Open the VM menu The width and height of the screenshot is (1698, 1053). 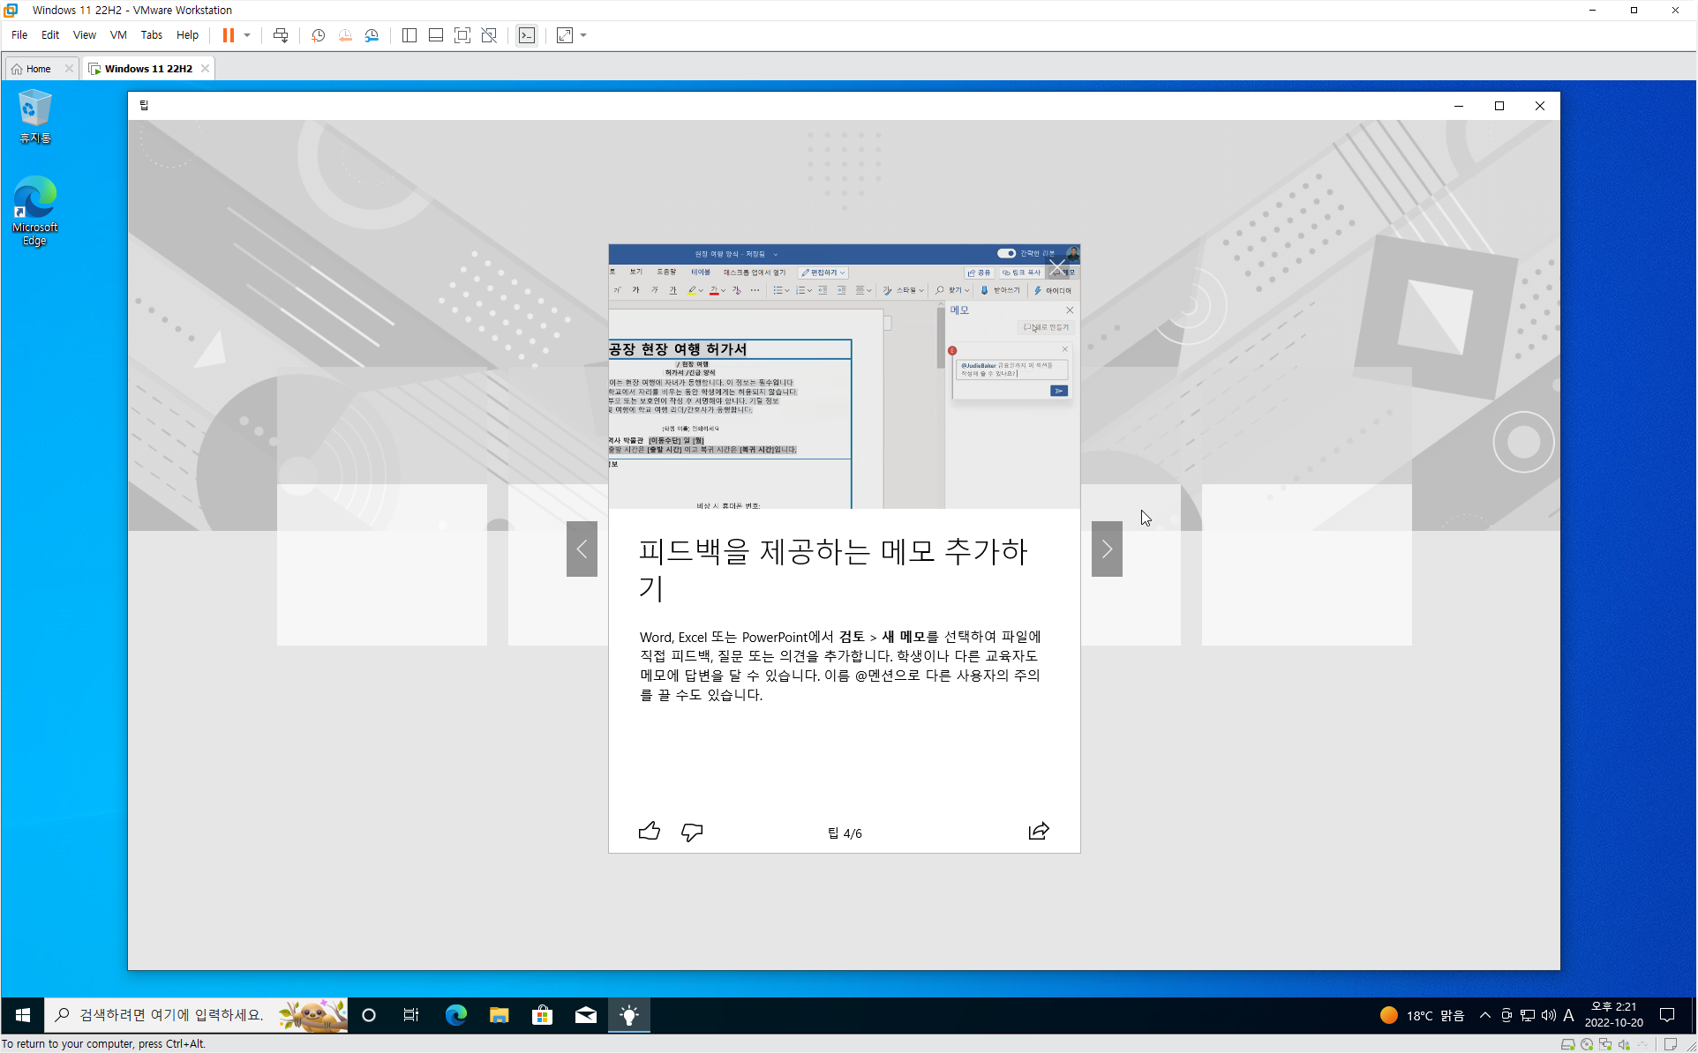118,35
